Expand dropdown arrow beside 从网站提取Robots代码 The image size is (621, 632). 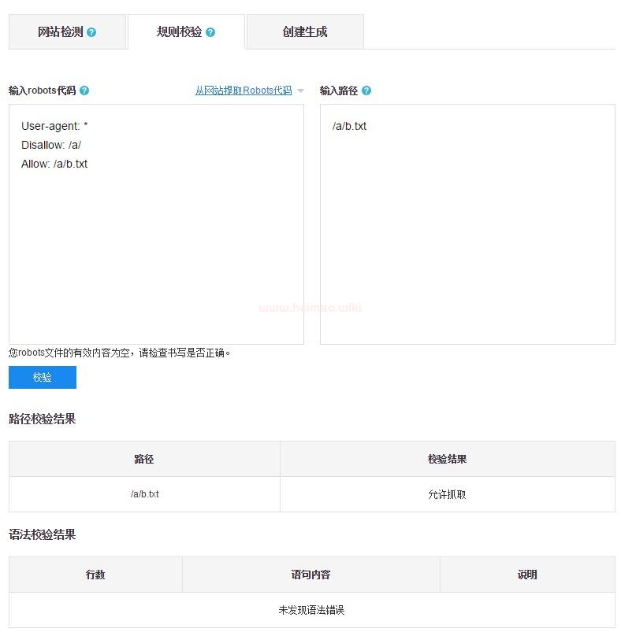coord(300,91)
